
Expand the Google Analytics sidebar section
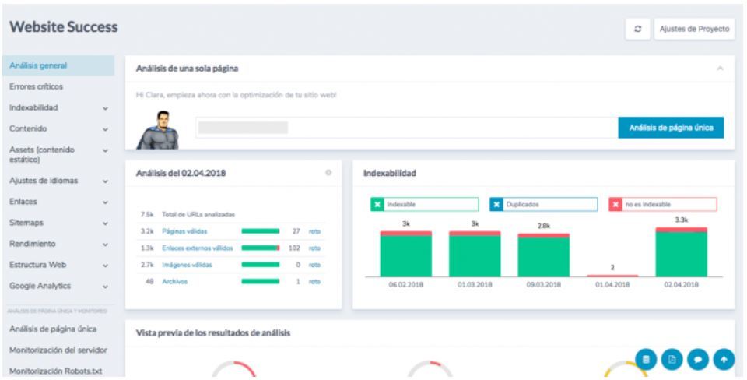pos(105,287)
